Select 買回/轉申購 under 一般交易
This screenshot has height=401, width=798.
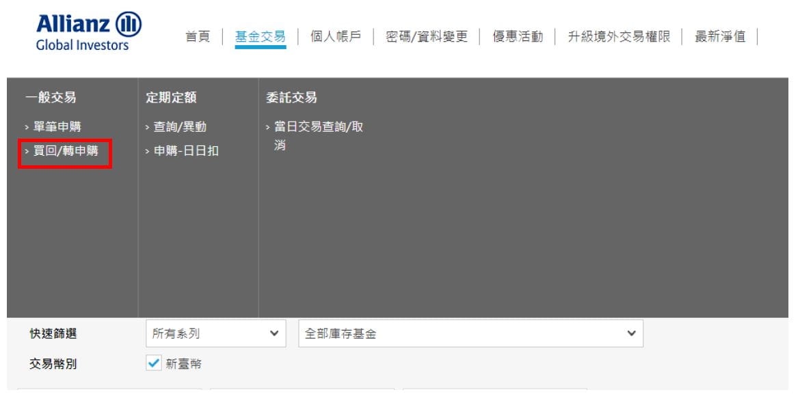pos(65,151)
